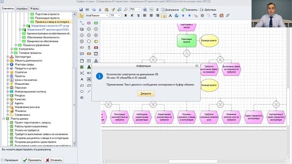
Task: Toggle italic К formatting
Action: coord(132,15)
